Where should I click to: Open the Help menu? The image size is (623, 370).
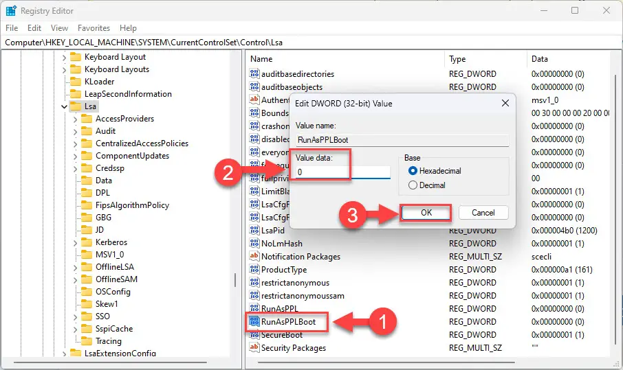pos(128,28)
